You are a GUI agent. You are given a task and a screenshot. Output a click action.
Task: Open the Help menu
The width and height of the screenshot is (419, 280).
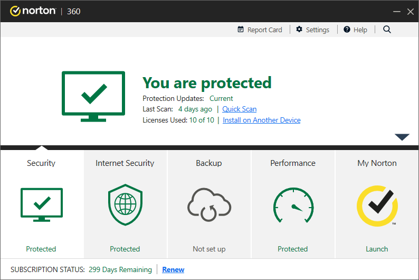(x=355, y=30)
